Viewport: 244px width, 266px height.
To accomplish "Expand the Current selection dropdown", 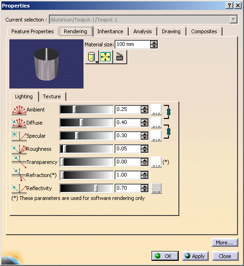I will tap(234, 20).
